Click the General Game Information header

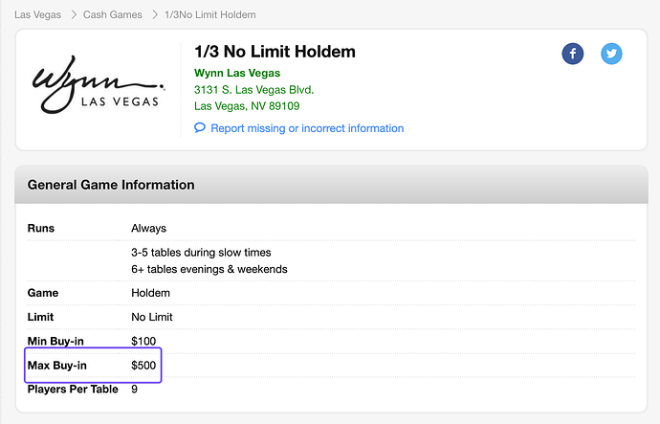111,185
